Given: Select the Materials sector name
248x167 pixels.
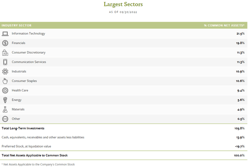Looking at the screenshot, I should tap(18, 109).
